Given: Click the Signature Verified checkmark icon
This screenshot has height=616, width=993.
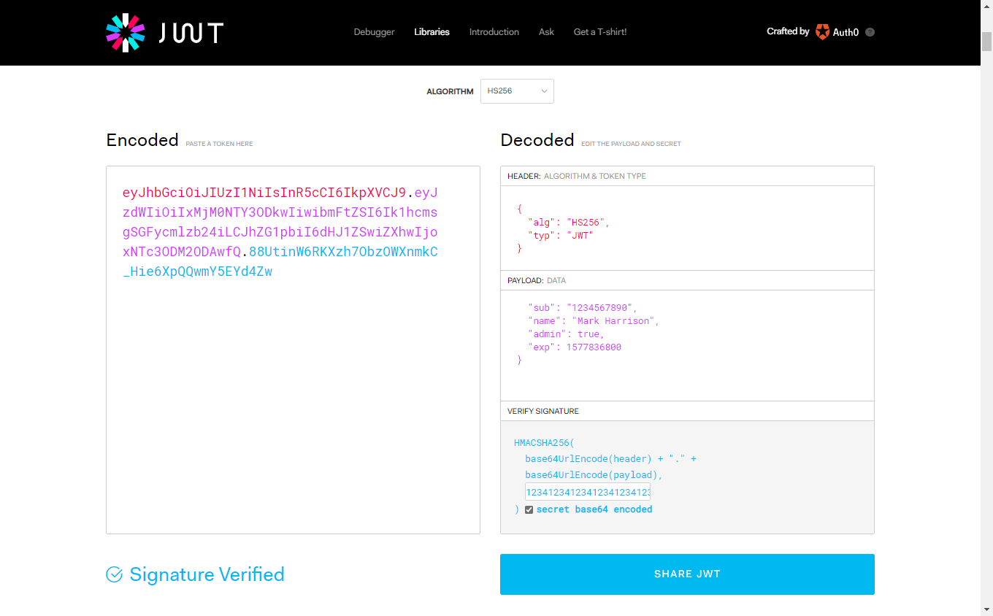Looking at the screenshot, I should point(115,574).
